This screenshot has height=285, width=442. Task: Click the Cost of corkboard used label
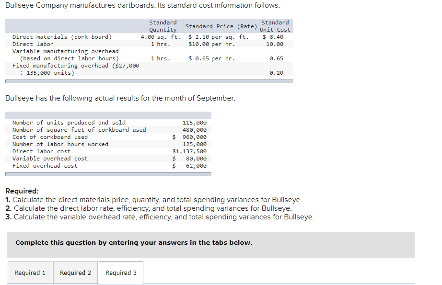50,137
